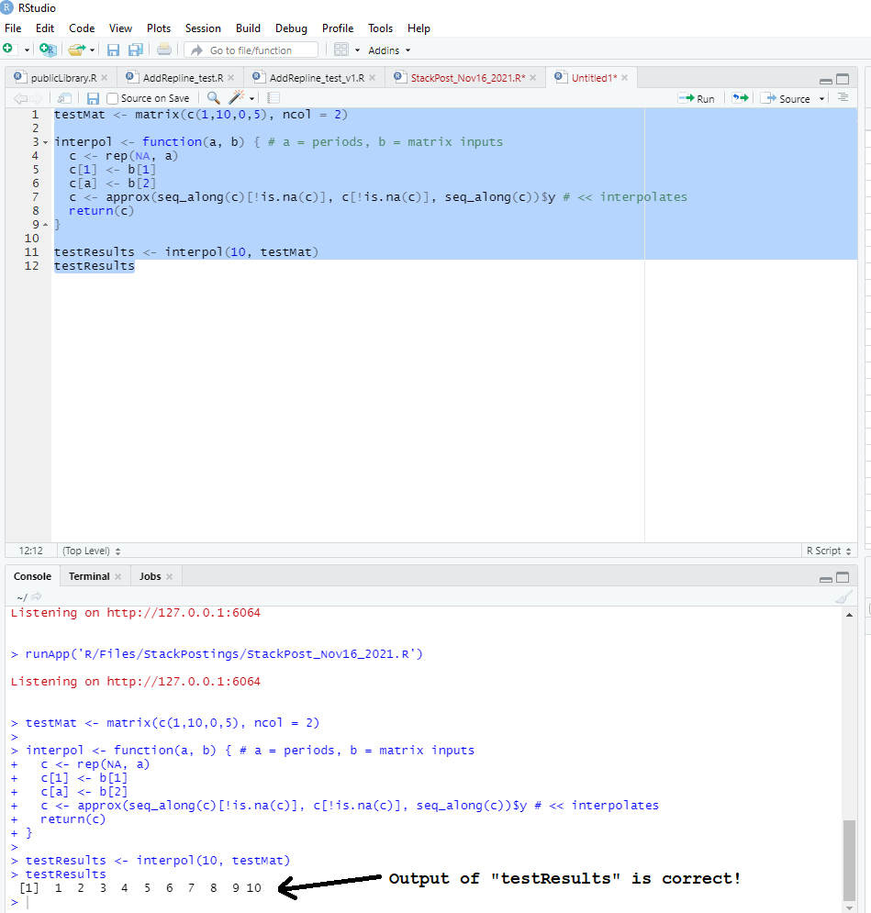Open the panes layout dropdown arrow
The width and height of the screenshot is (871, 913).
[357, 50]
